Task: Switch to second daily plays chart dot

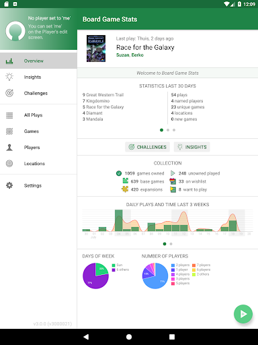Action: tap(171, 244)
